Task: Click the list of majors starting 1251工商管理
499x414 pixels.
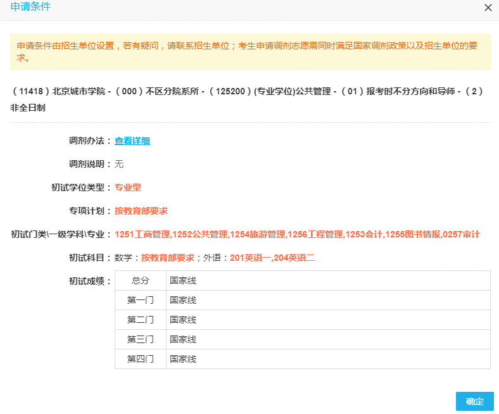Action: pyautogui.click(x=297, y=234)
